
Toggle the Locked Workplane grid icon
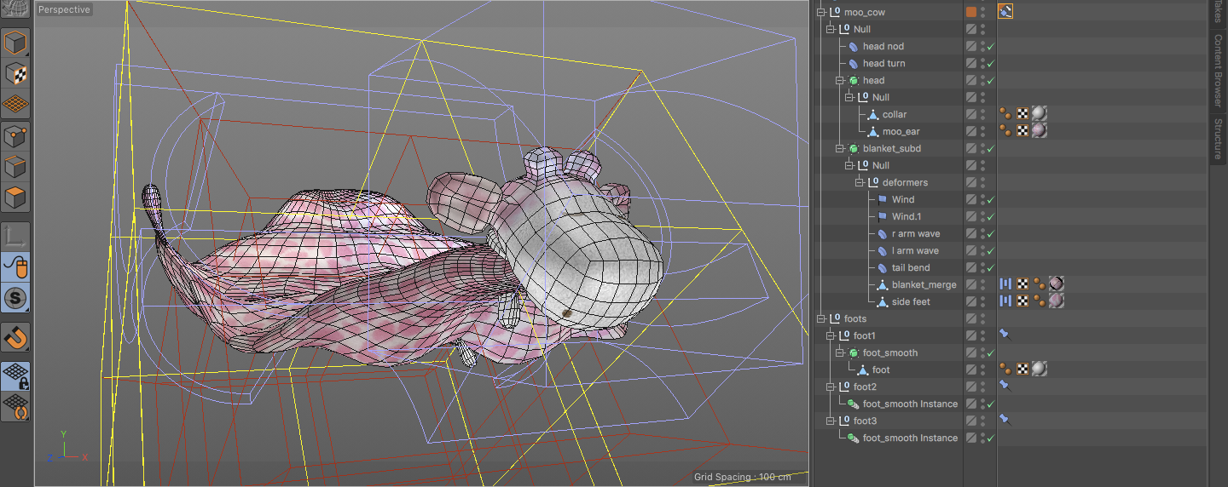click(16, 375)
